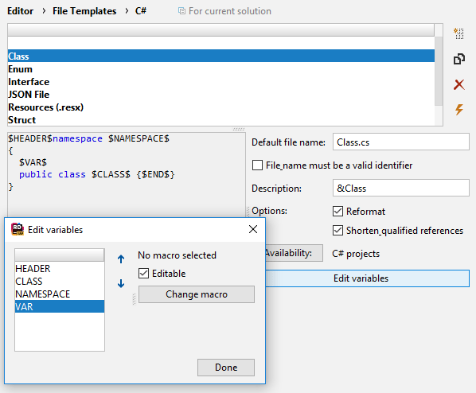This screenshot has height=393, width=476.
Task: Select the NAMESPACE variable
Action: point(60,294)
